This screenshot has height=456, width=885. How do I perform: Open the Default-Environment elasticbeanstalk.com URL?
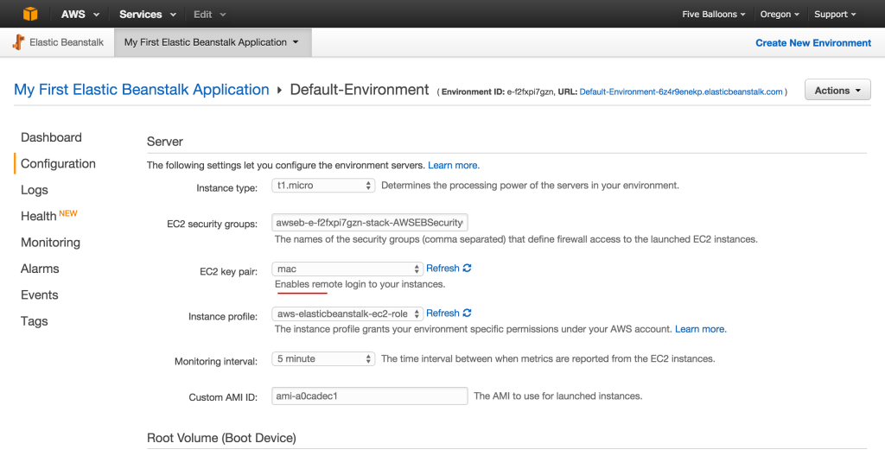[x=681, y=92]
